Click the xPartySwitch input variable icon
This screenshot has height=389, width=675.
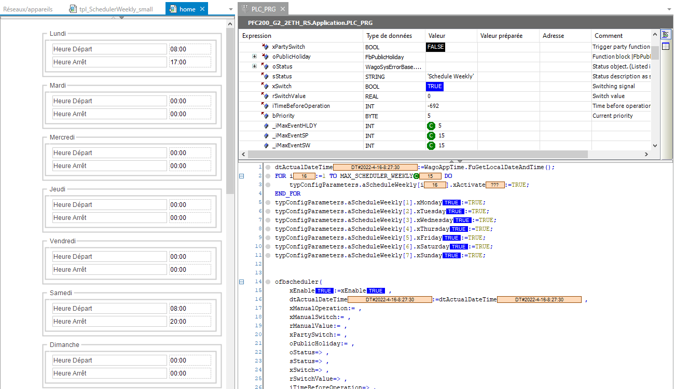pos(266,47)
